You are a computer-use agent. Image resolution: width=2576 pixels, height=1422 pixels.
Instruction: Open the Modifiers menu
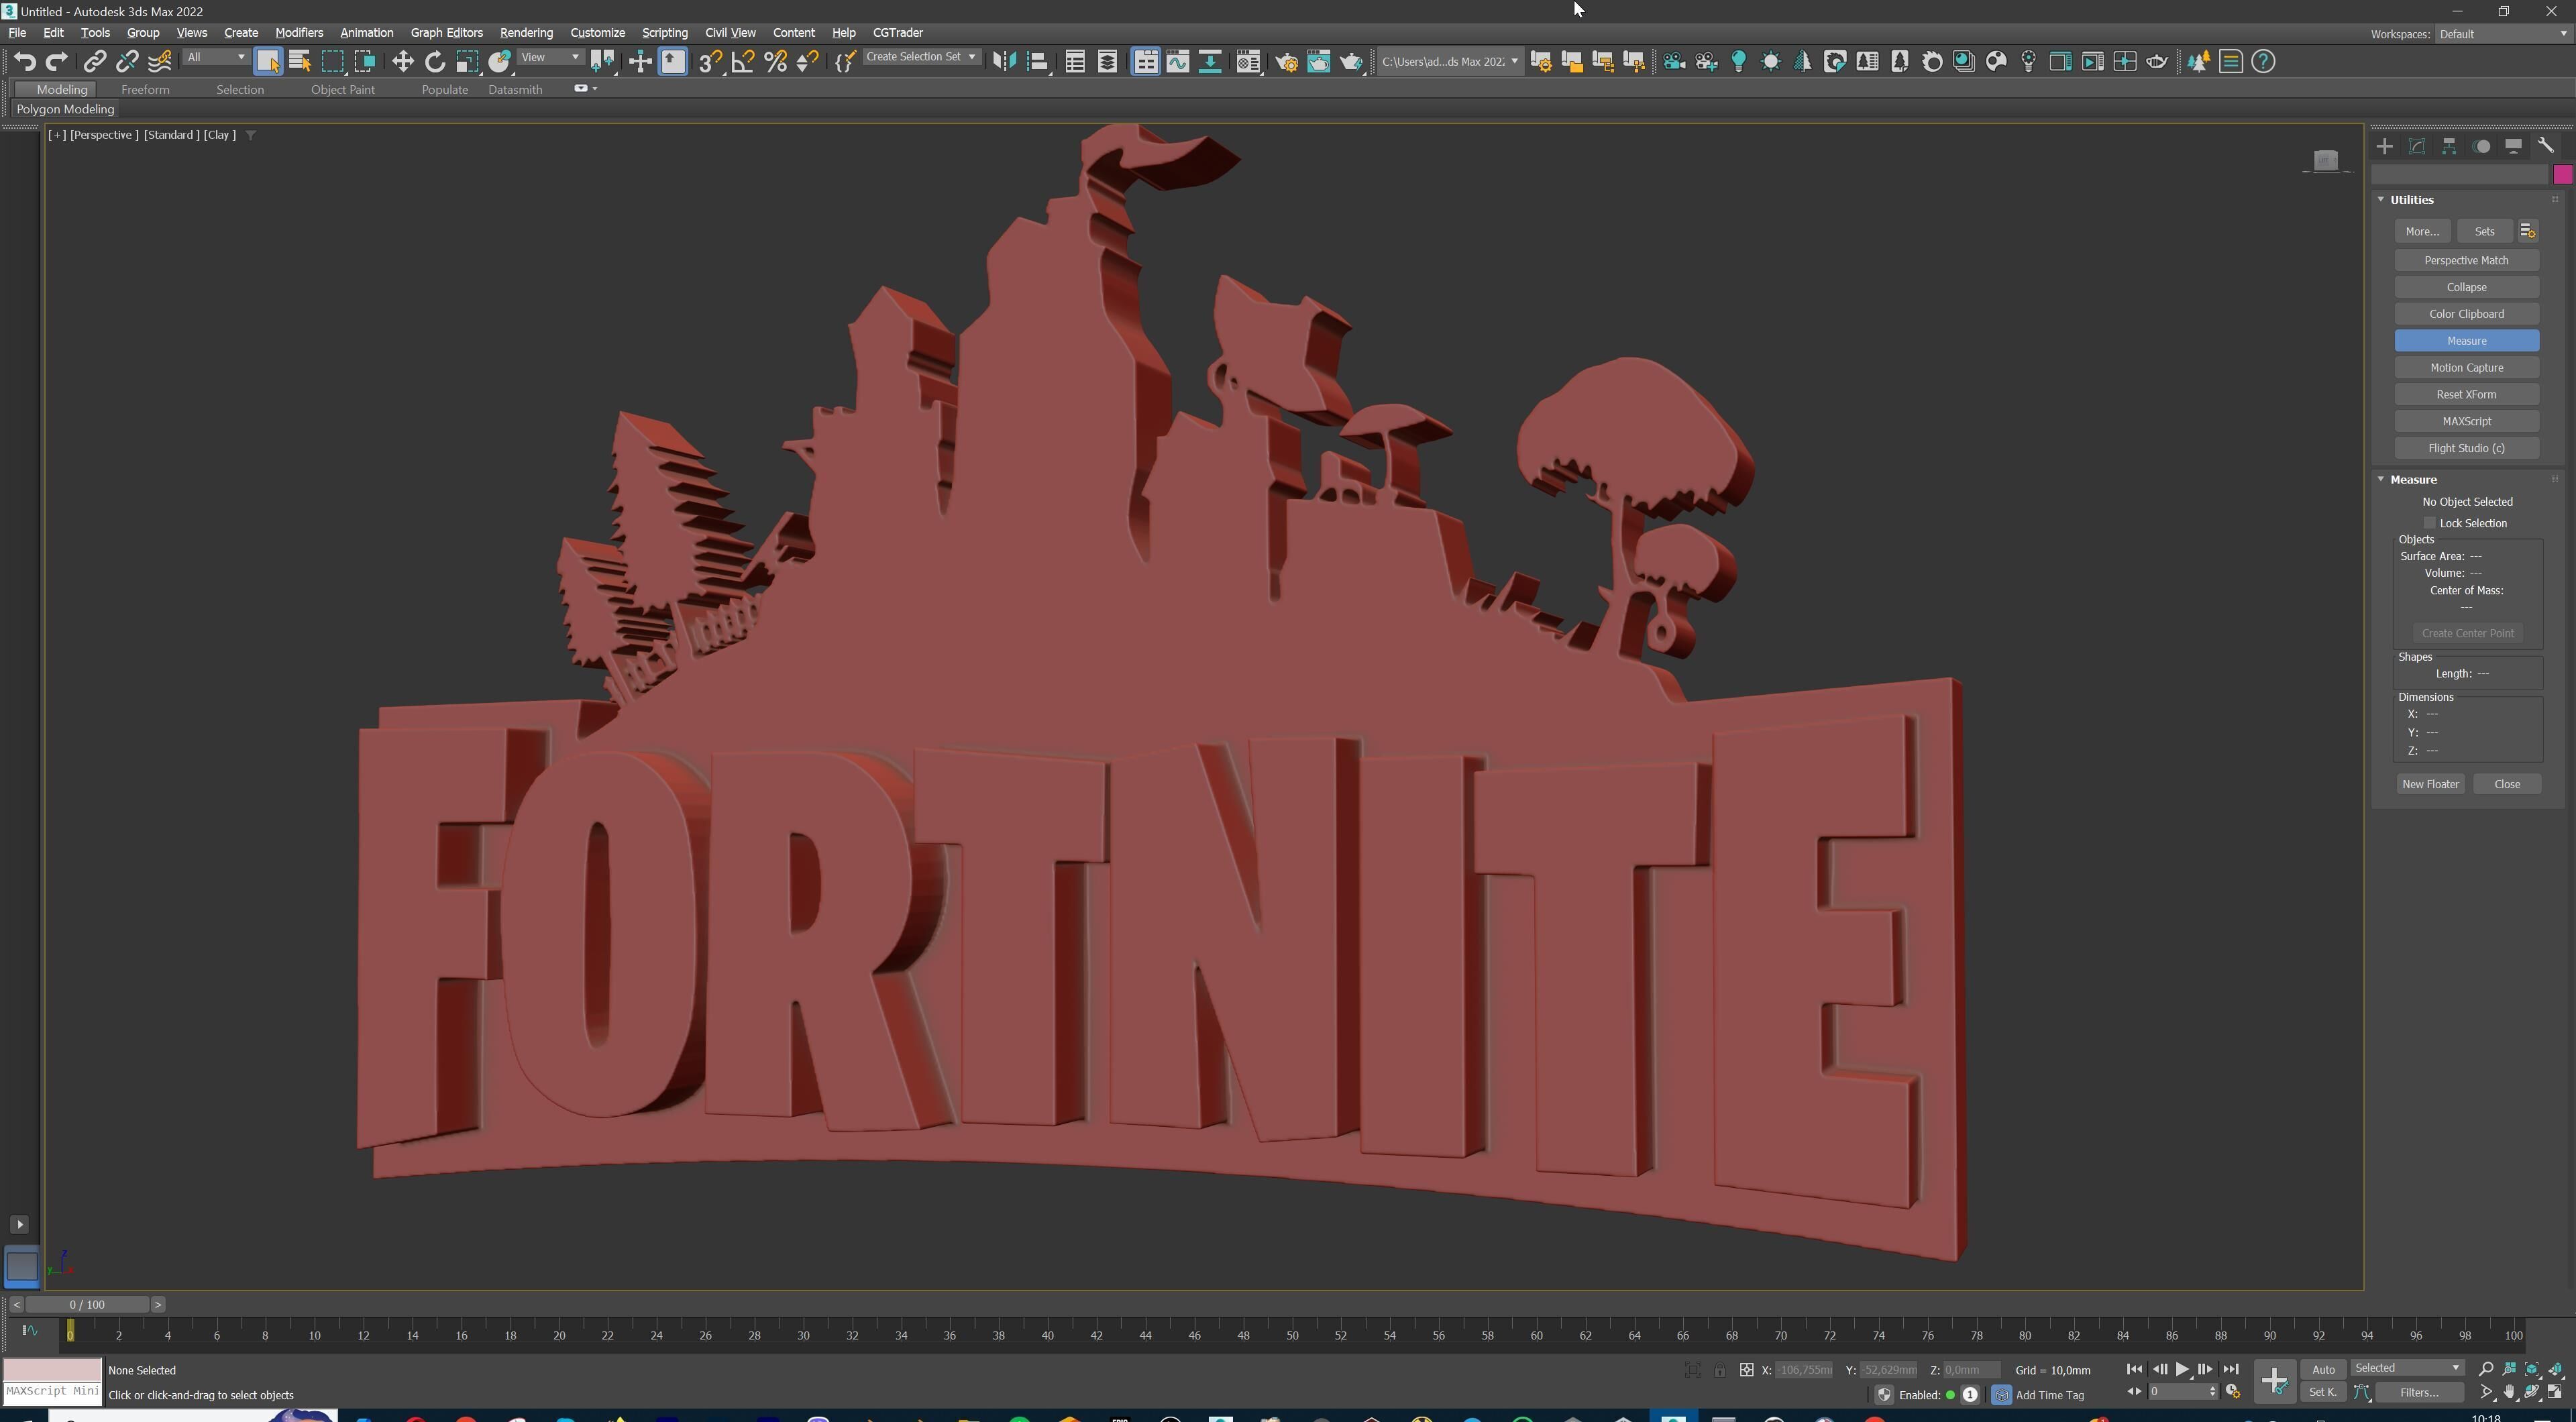tap(299, 33)
